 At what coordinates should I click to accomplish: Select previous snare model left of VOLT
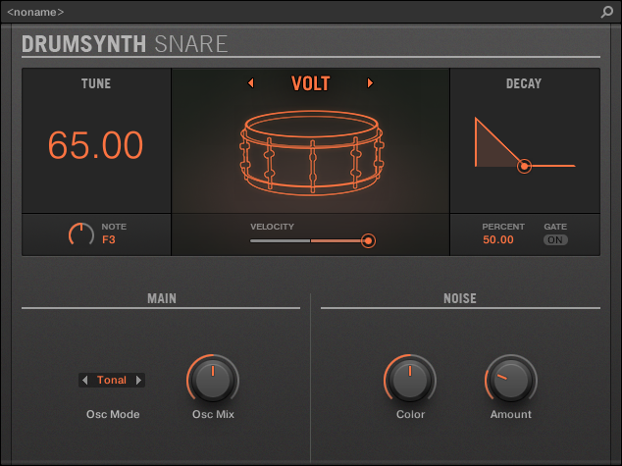click(x=250, y=83)
